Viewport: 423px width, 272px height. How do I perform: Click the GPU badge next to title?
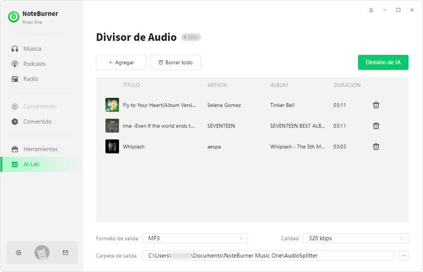coord(191,37)
